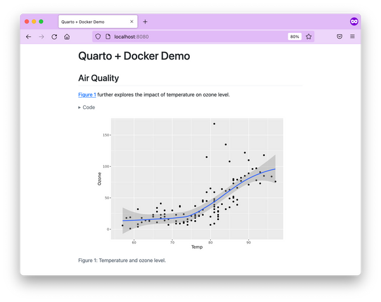Click the Figure 1 caption text
This screenshot has height=302, width=381.
[x=122, y=261]
